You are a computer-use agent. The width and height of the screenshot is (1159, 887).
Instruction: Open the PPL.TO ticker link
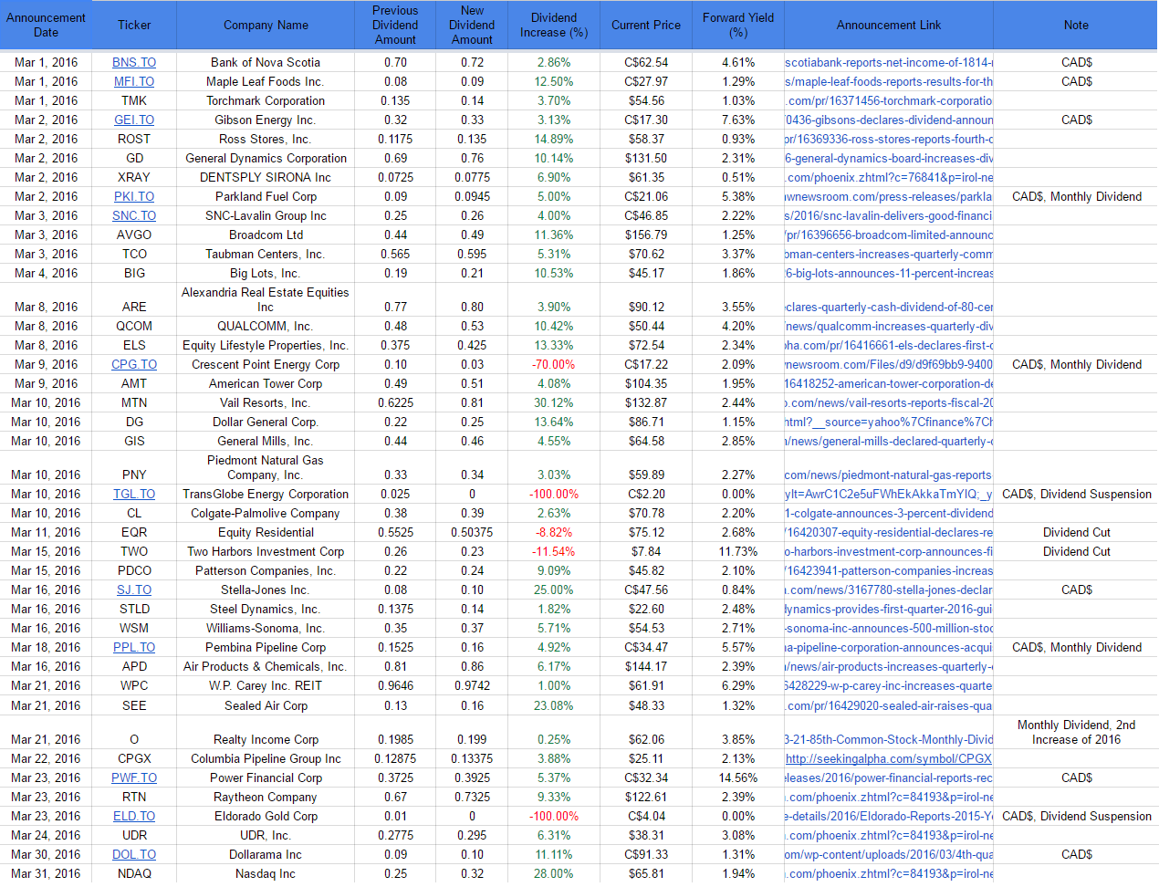[x=134, y=647]
